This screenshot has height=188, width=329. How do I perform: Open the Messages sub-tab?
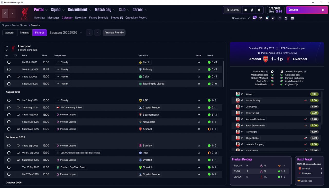(53, 18)
